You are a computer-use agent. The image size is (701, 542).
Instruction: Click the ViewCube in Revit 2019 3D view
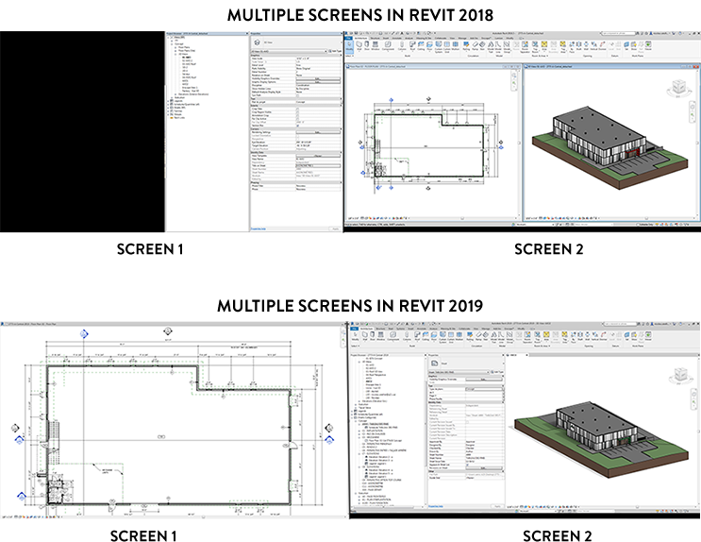coord(681,375)
